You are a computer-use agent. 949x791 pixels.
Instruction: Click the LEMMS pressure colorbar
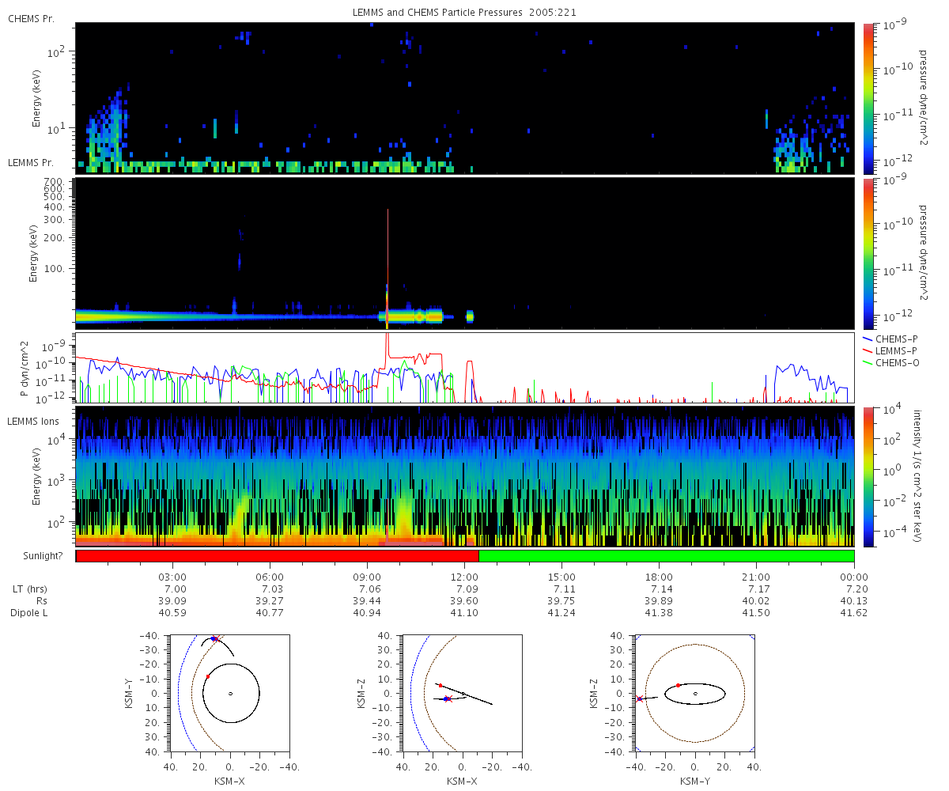[x=868, y=253]
